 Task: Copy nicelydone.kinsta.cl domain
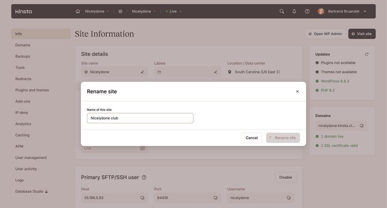click(x=362, y=125)
